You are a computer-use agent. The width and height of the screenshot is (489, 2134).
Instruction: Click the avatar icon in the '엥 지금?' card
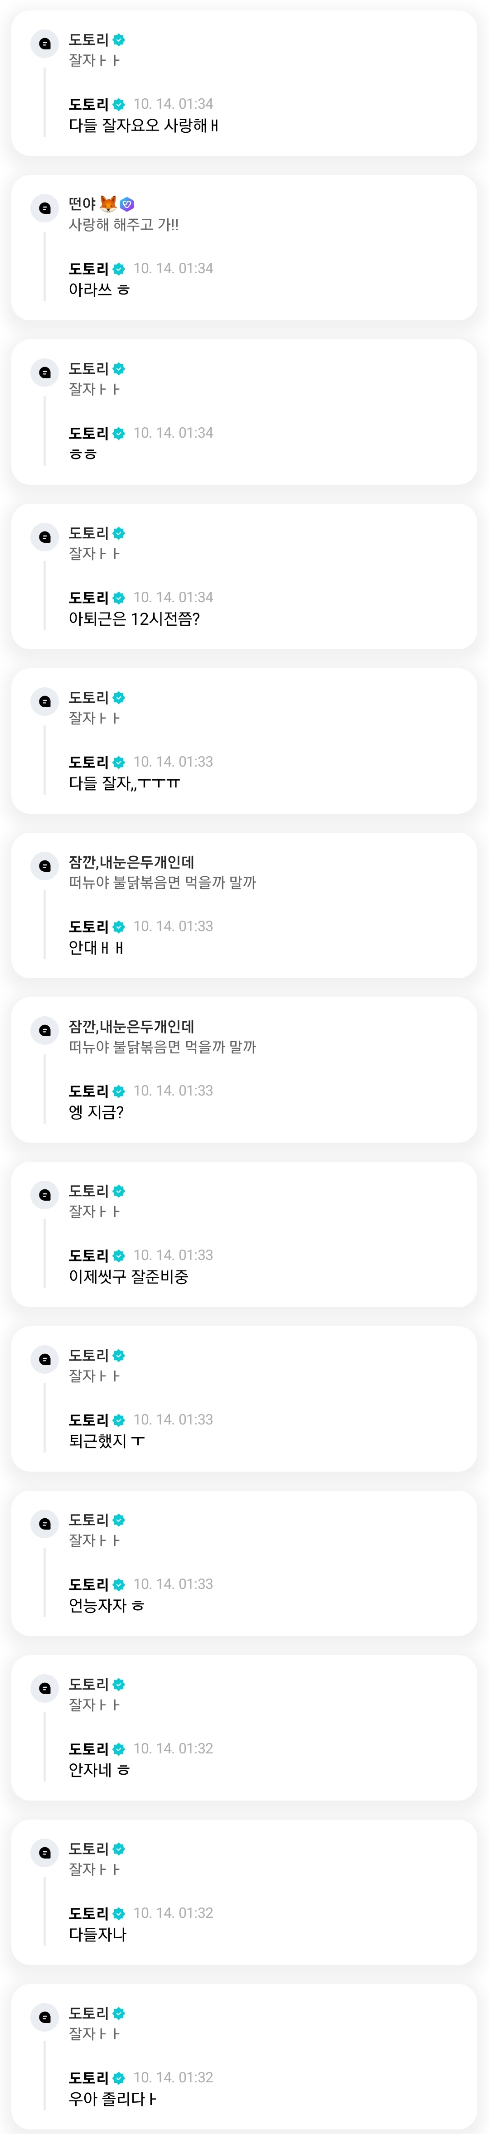point(45,1031)
